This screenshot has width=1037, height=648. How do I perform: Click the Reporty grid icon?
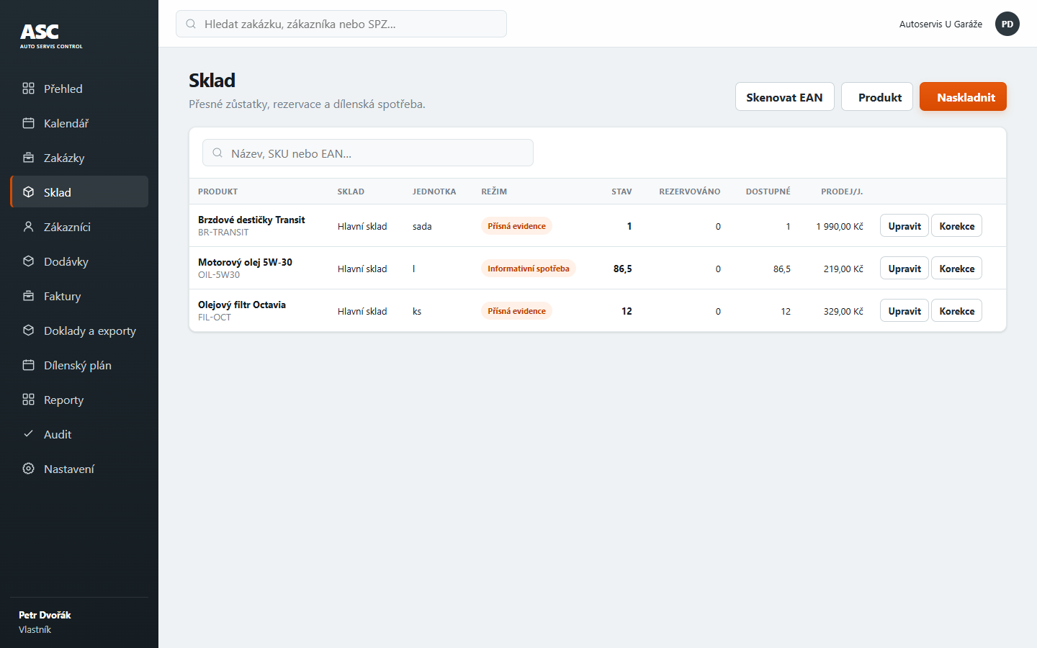[28, 400]
